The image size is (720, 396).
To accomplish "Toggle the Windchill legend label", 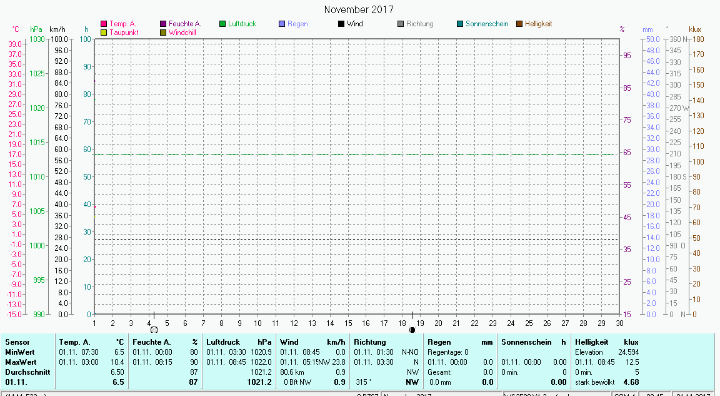I will coord(182,33).
